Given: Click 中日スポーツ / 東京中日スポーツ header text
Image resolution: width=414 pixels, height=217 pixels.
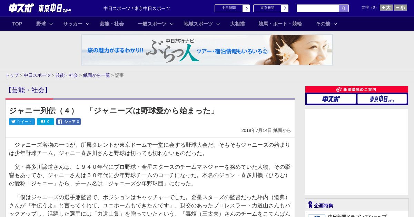Looking at the screenshot, I should 137,8.
